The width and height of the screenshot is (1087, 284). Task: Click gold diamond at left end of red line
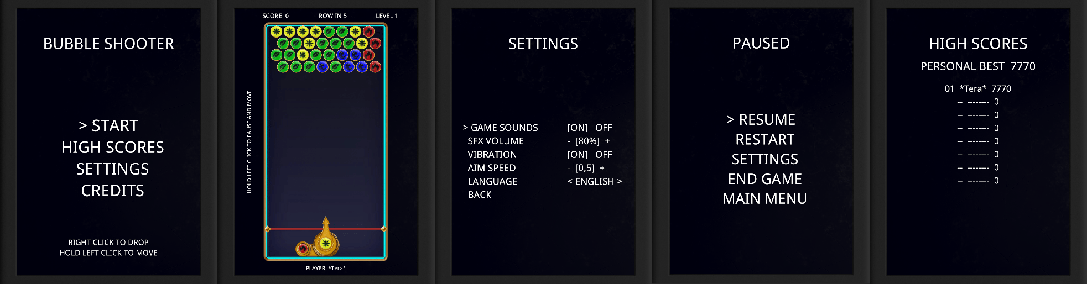[268, 229]
